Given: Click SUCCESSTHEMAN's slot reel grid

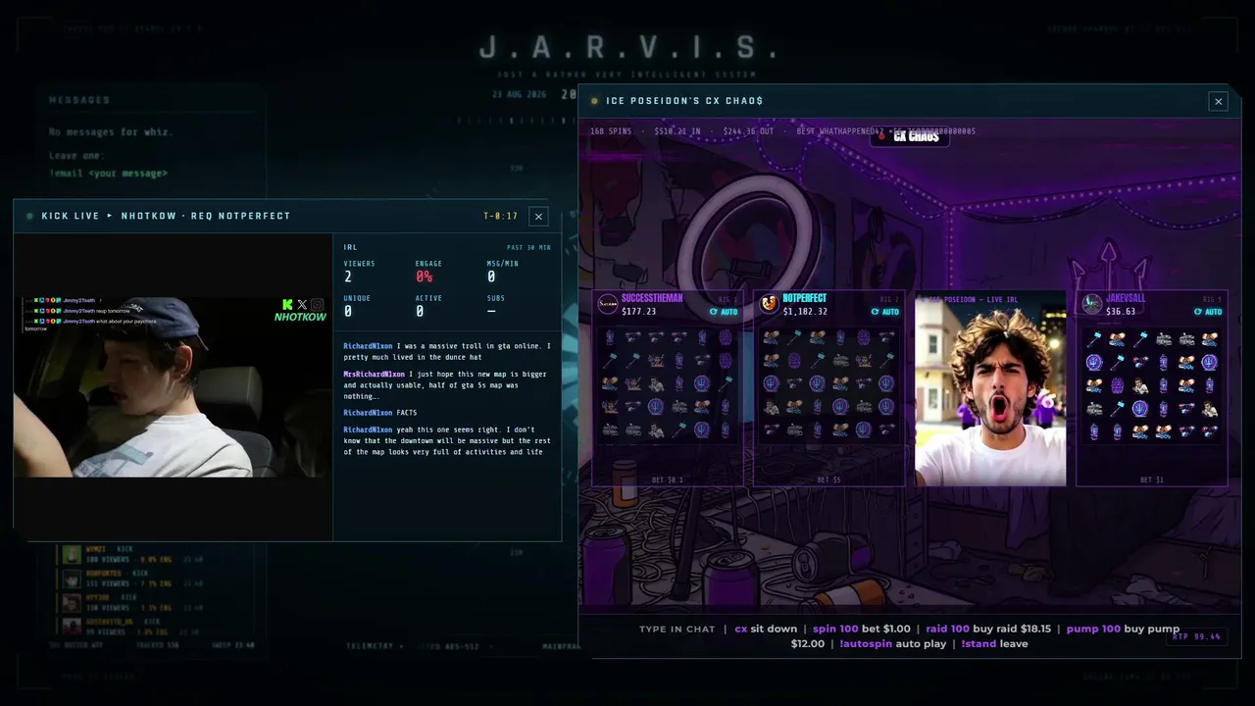Looking at the screenshot, I should pos(667,384).
